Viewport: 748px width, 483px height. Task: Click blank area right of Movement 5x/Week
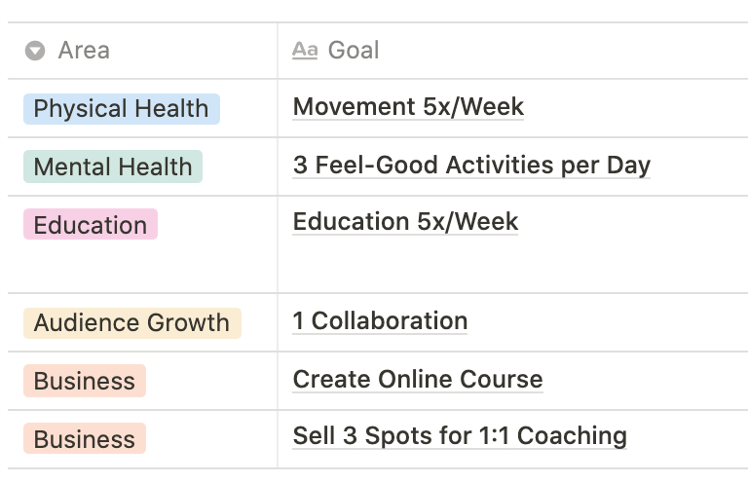click(634, 108)
